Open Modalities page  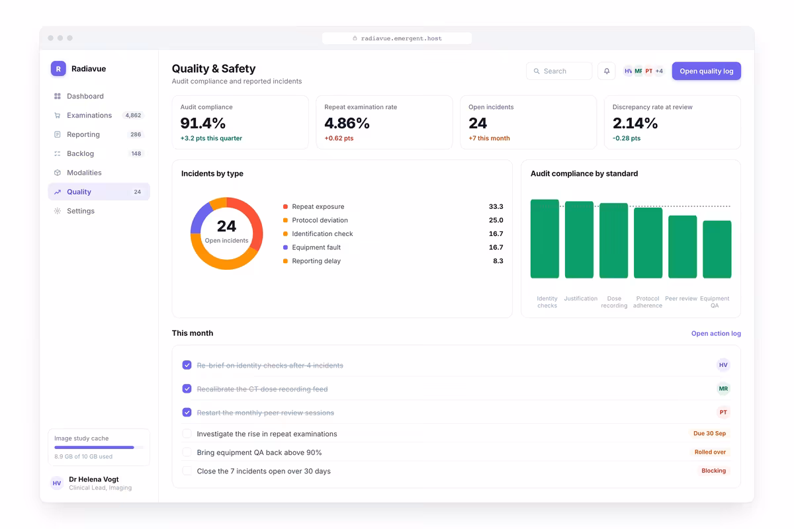[99, 173]
